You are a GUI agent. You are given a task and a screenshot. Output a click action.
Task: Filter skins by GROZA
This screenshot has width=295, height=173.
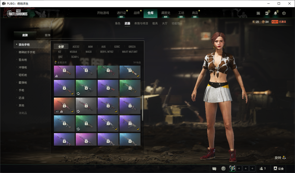tap(132, 47)
